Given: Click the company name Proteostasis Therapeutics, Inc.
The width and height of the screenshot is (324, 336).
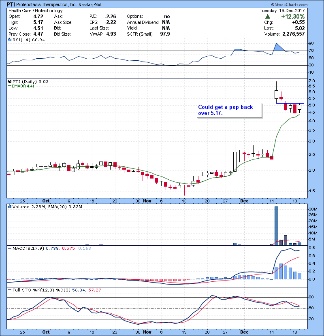Looking at the screenshot, I should [47, 4].
